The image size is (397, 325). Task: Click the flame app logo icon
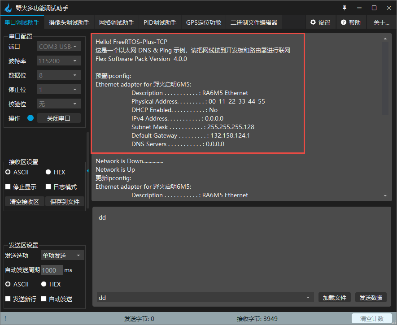pyautogui.click(x=8, y=8)
